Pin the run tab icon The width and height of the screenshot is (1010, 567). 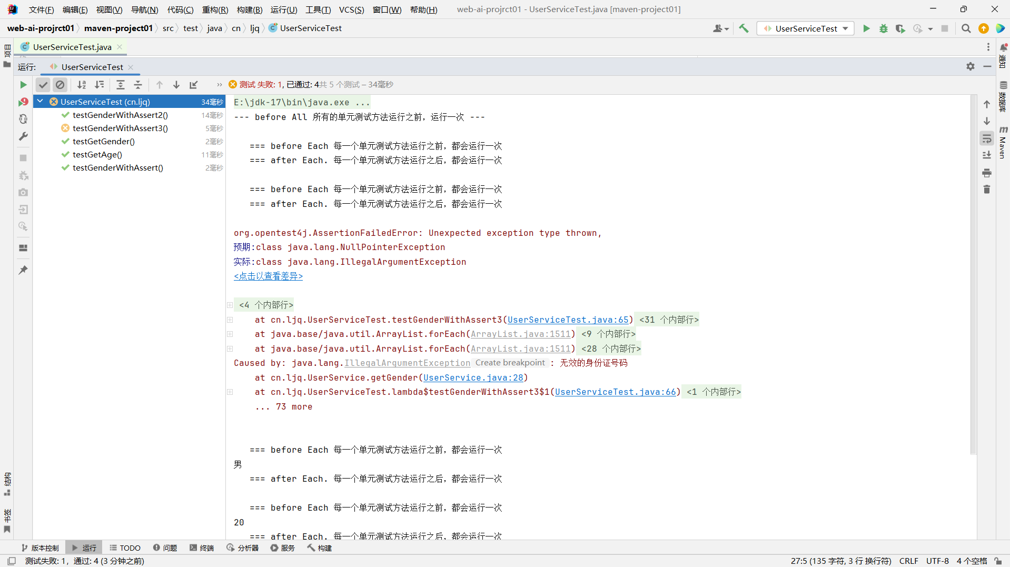pyautogui.click(x=23, y=270)
